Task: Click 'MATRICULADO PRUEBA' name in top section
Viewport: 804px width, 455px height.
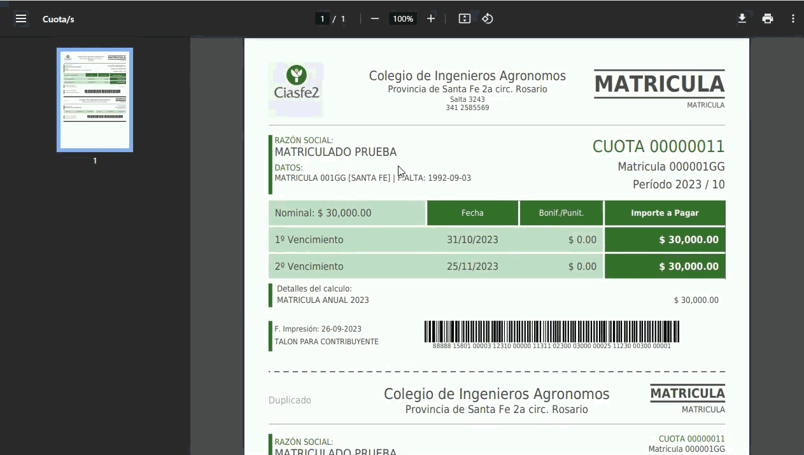Action: pos(335,152)
